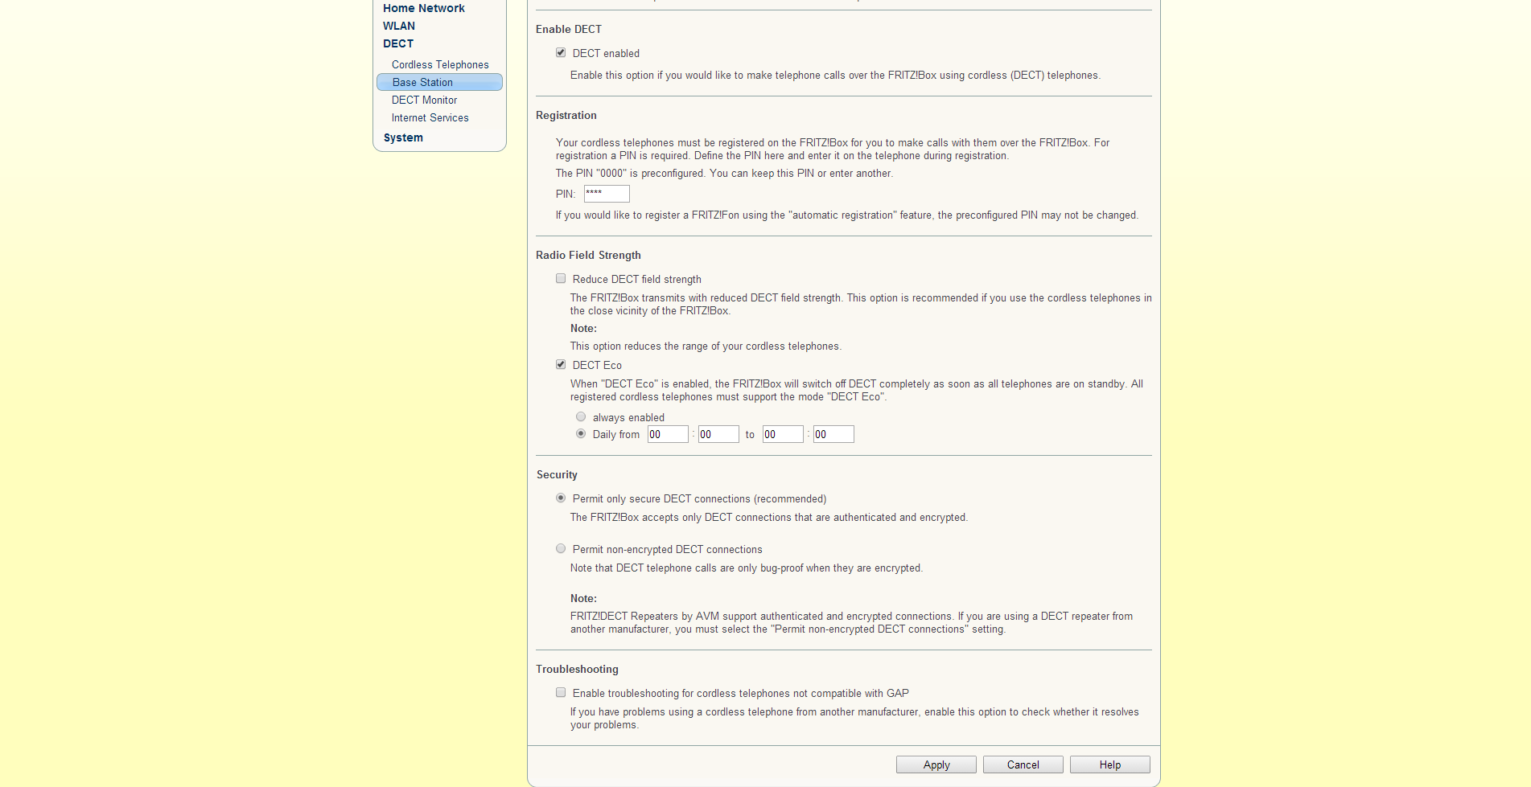Select the Daily from radio option
1531x787 pixels.
581,434
